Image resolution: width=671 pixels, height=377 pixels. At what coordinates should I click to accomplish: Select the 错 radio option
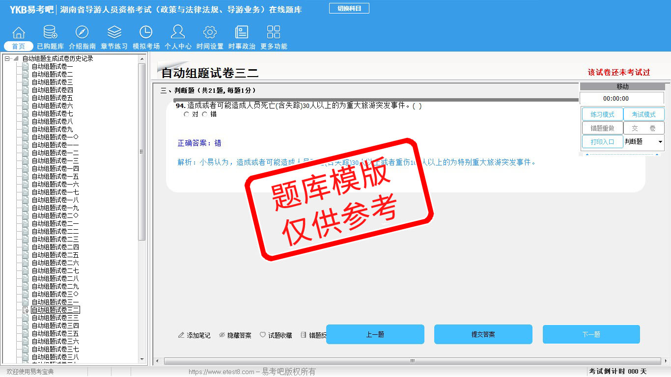[x=205, y=114]
